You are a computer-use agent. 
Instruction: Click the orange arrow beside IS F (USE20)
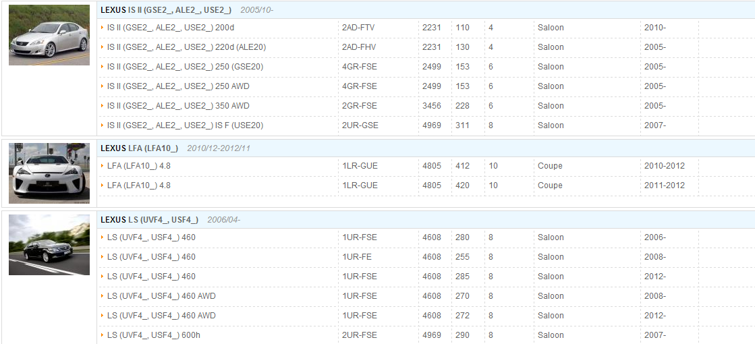(103, 125)
